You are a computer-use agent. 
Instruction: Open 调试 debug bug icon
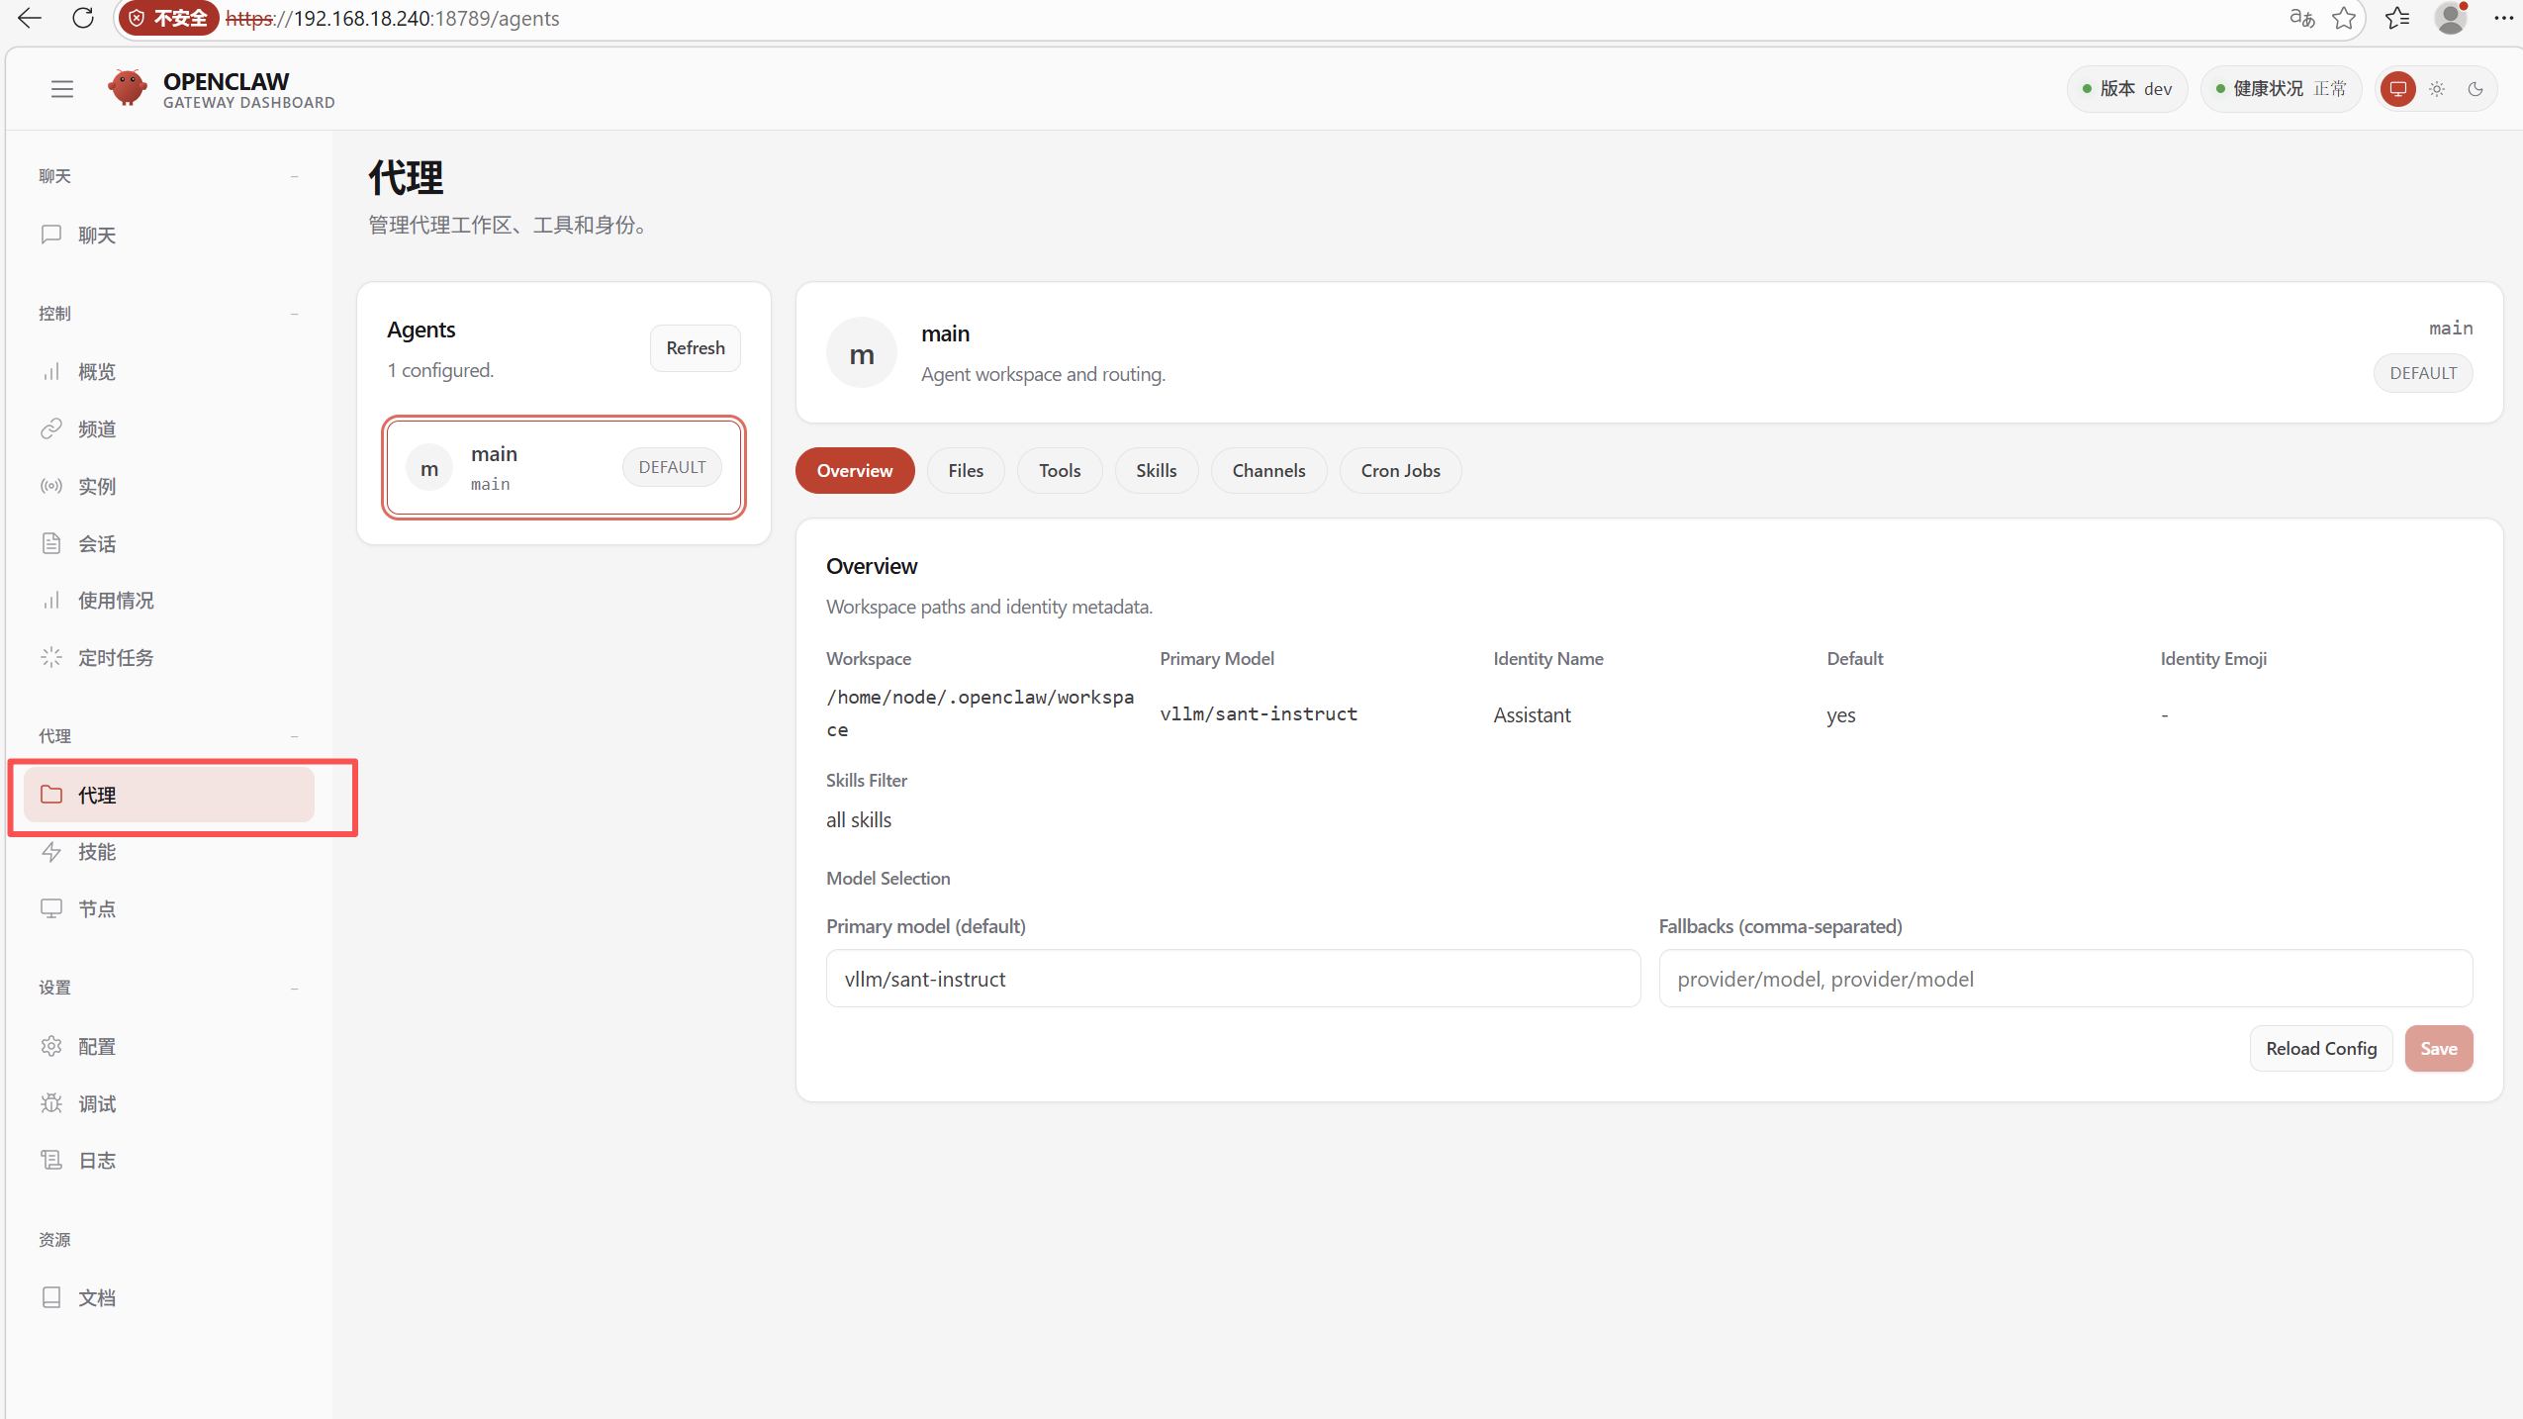tap(51, 1102)
